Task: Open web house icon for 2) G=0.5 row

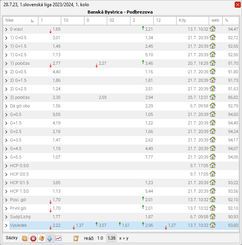Action: pyautogui.click(x=213, y=72)
